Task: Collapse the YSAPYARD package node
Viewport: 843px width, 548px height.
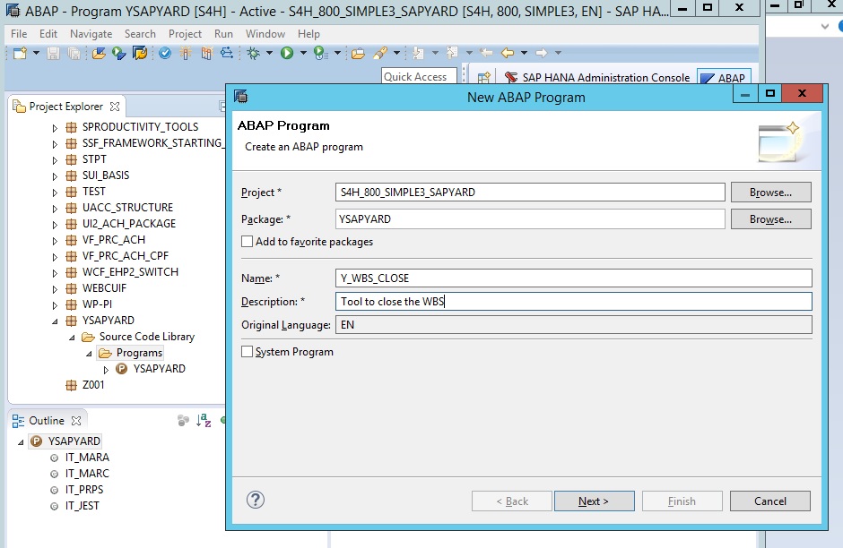Action: point(55,321)
